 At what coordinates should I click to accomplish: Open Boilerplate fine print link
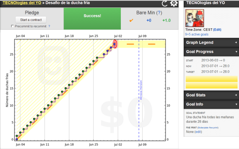click(208, 128)
